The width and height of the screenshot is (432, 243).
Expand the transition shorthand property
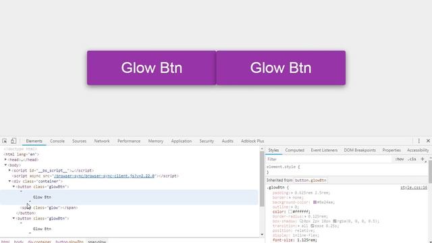coord(298,225)
